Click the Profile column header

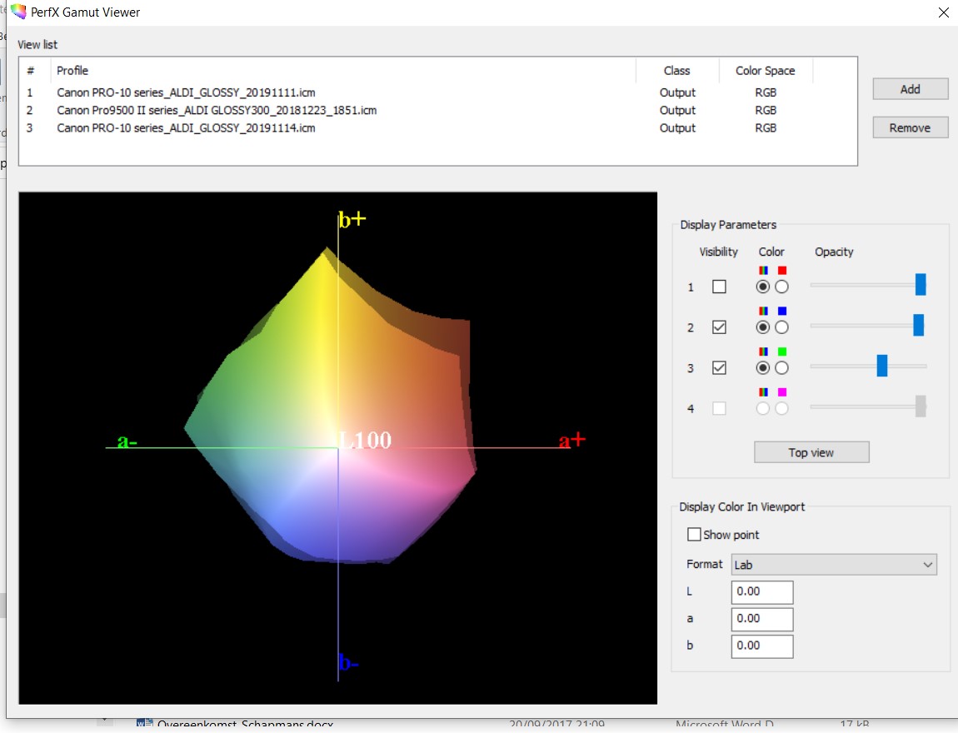click(72, 71)
